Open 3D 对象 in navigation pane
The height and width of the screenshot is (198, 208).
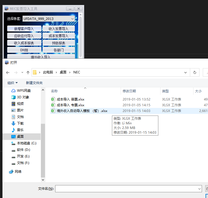(20, 97)
